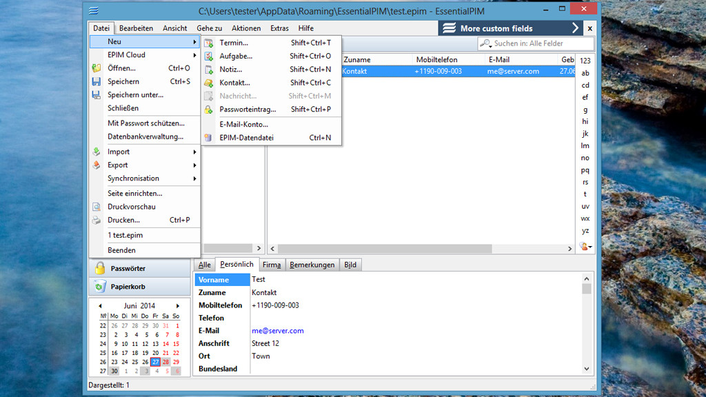This screenshot has height=397, width=706.
Task: Click the Drucken printer icon
Action: pyautogui.click(x=97, y=220)
